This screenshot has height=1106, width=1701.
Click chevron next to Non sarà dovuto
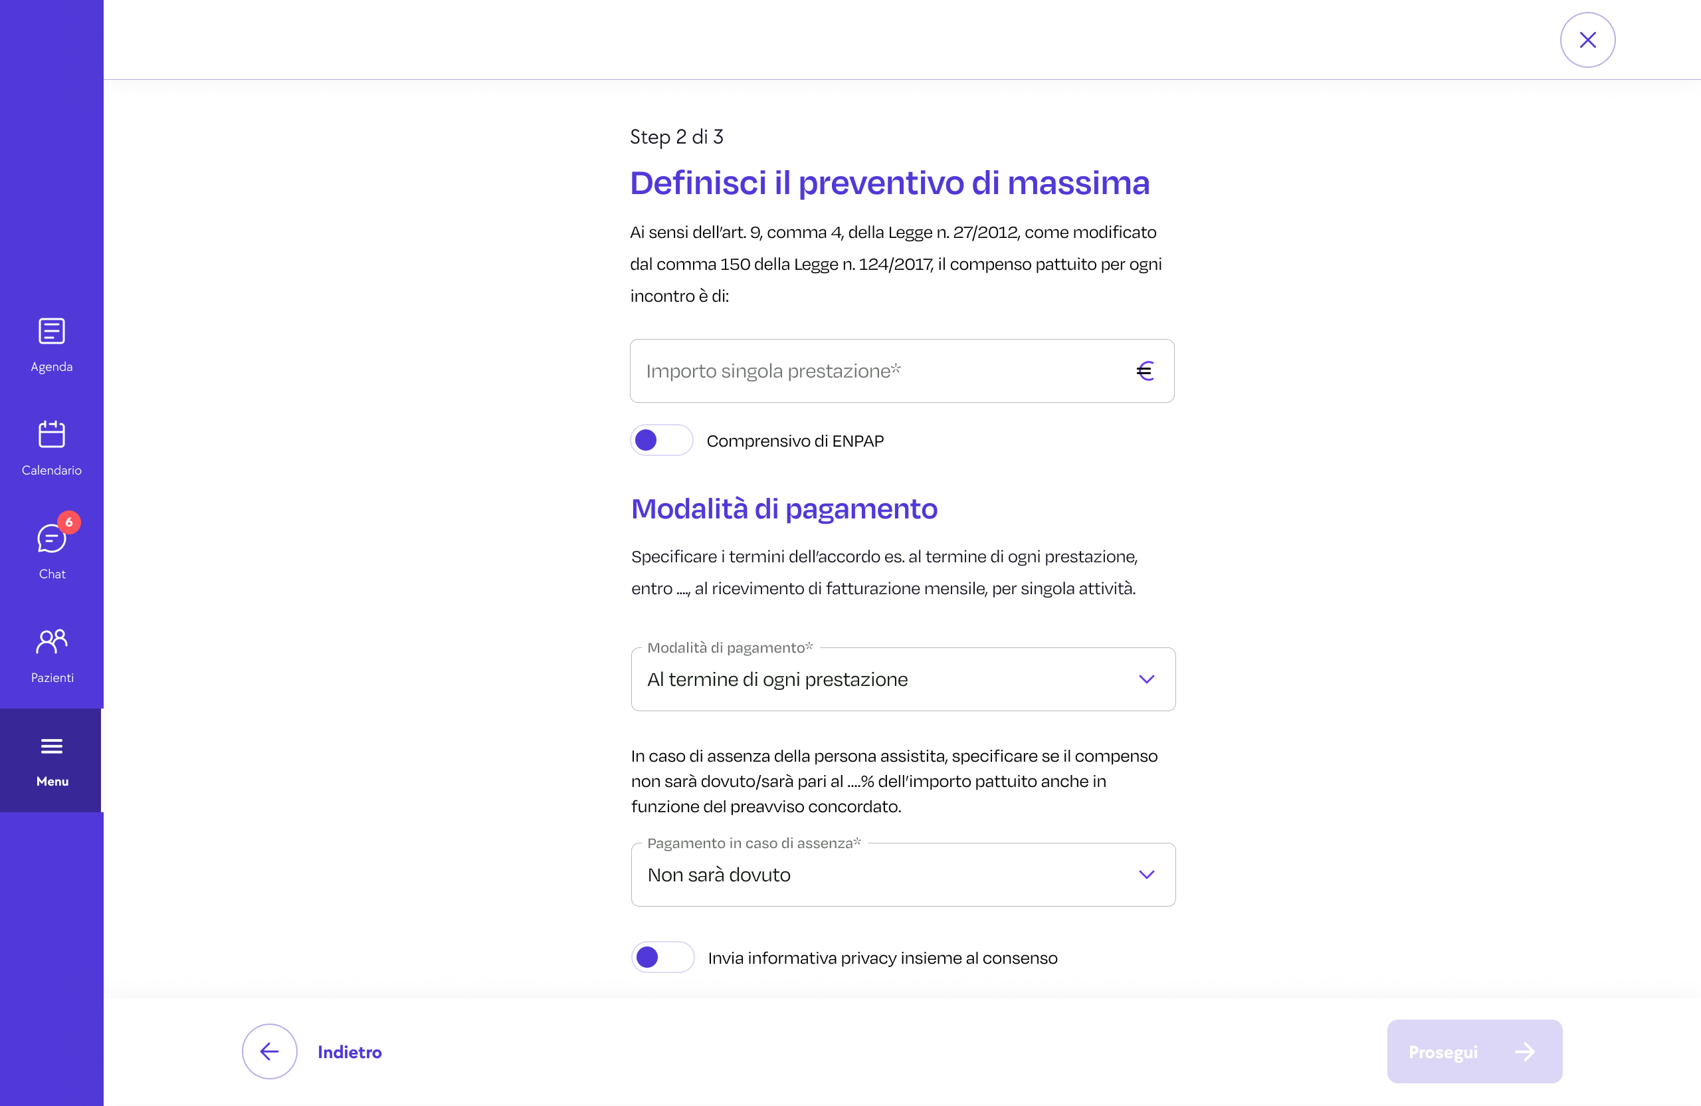pyautogui.click(x=1146, y=874)
